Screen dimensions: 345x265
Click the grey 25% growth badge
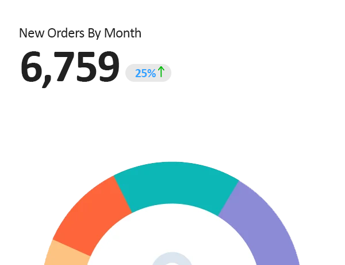point(148,73)
